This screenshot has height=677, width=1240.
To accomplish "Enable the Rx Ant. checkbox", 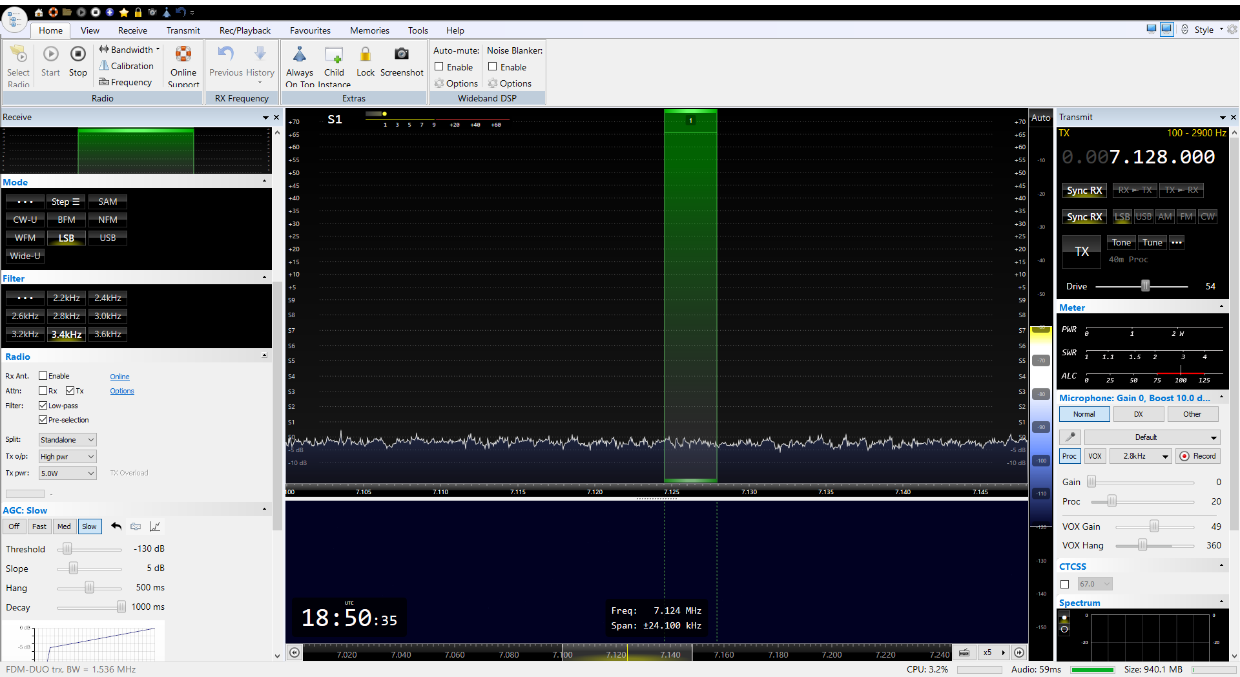I will tap(43, 376).
